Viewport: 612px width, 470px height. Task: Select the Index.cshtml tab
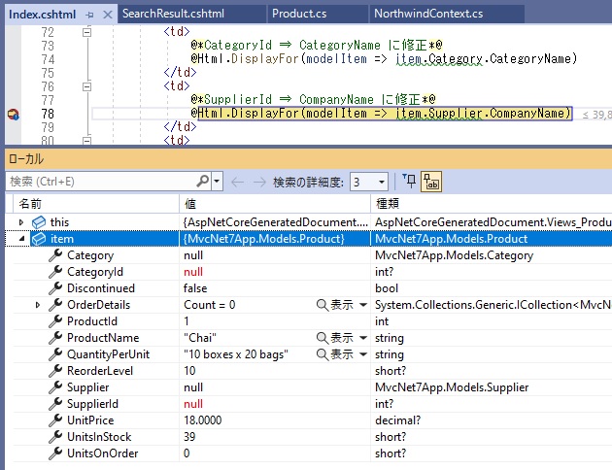click(42, 15)
